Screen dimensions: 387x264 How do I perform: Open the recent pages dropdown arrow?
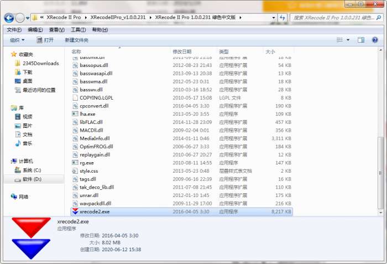point(28,18)
